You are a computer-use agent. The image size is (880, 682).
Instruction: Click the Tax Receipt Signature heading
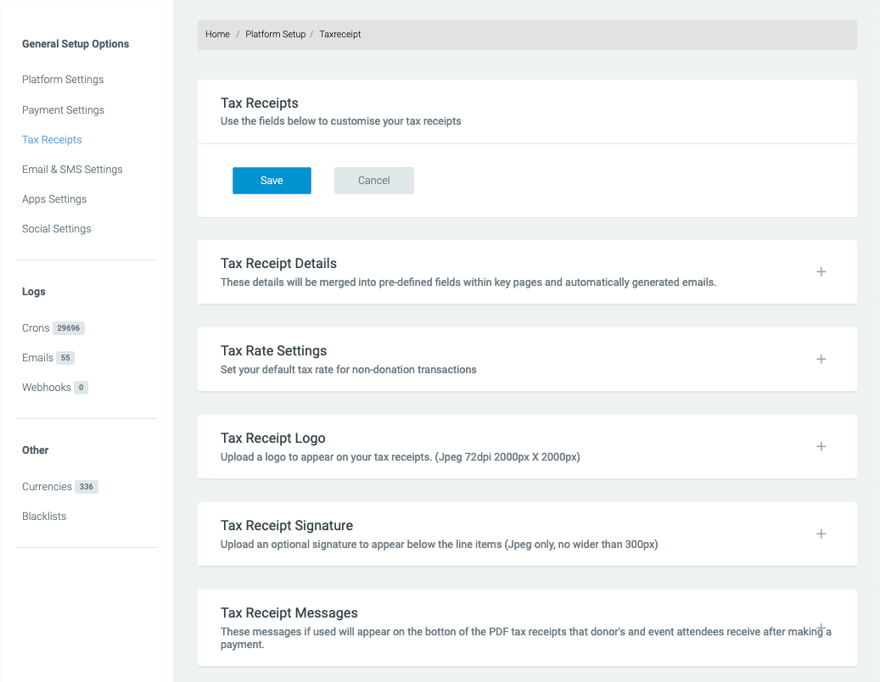click(287, 526)
